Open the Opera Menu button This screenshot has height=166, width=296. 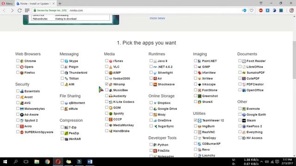(x=7, y=3)
